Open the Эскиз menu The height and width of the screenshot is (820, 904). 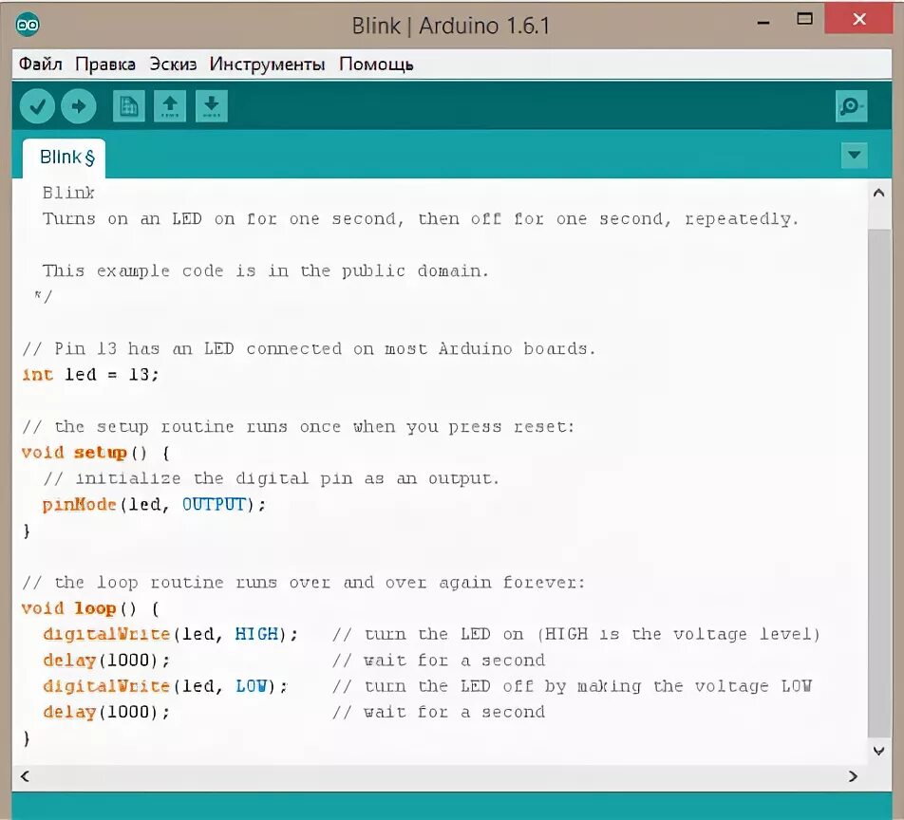point(173,64)
